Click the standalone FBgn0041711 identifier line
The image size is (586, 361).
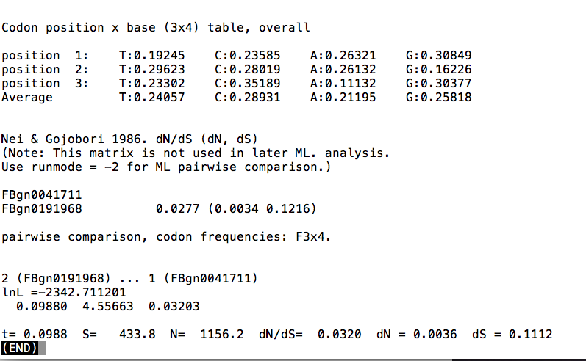tap(42, 195)
